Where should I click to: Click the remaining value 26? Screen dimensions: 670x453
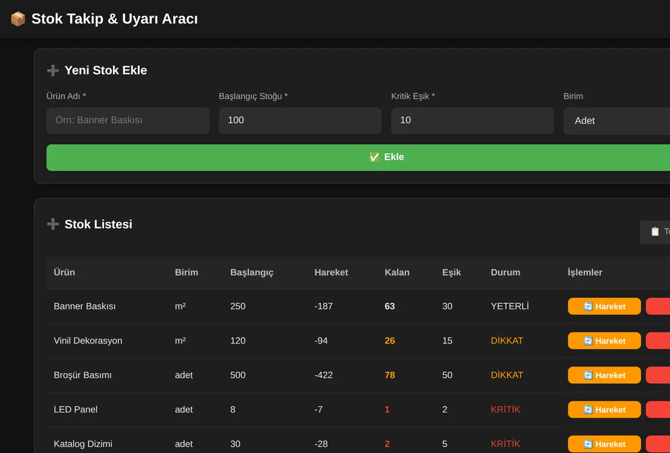390,341
